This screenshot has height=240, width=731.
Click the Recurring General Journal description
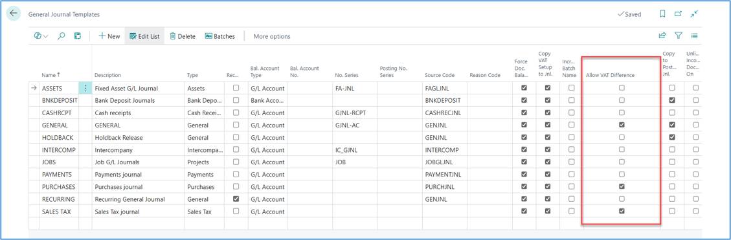coord(129,199)
